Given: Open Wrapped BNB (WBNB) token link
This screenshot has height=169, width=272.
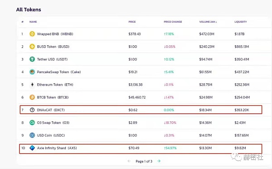Looking at the screenshot, I should click(x=55, y=34).
